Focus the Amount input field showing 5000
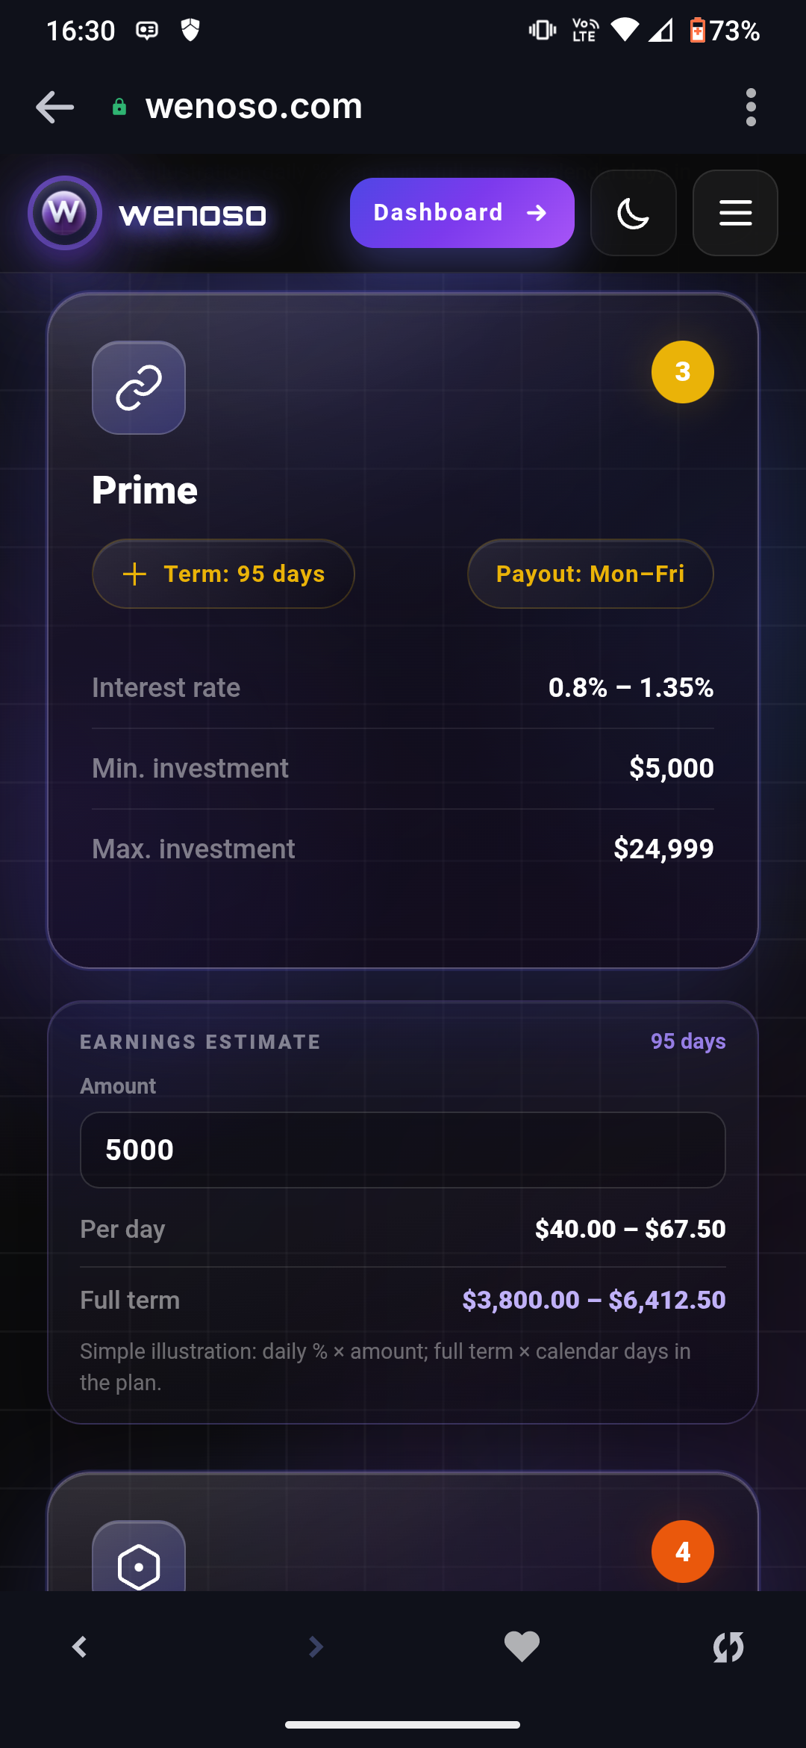The width and height of the screenshot is (806, 1748). coord(403,1150)
